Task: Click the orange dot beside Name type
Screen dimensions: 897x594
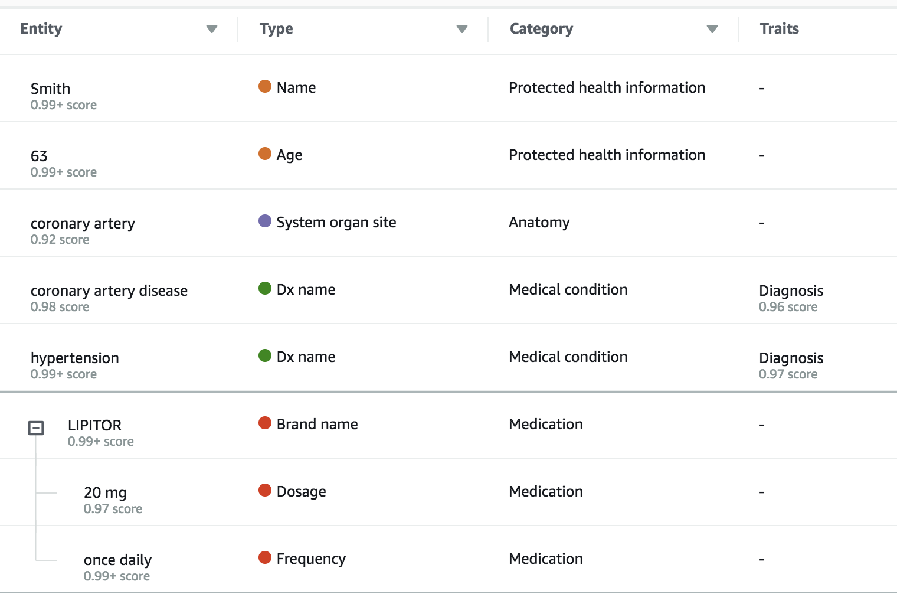Action: [265, 87]
